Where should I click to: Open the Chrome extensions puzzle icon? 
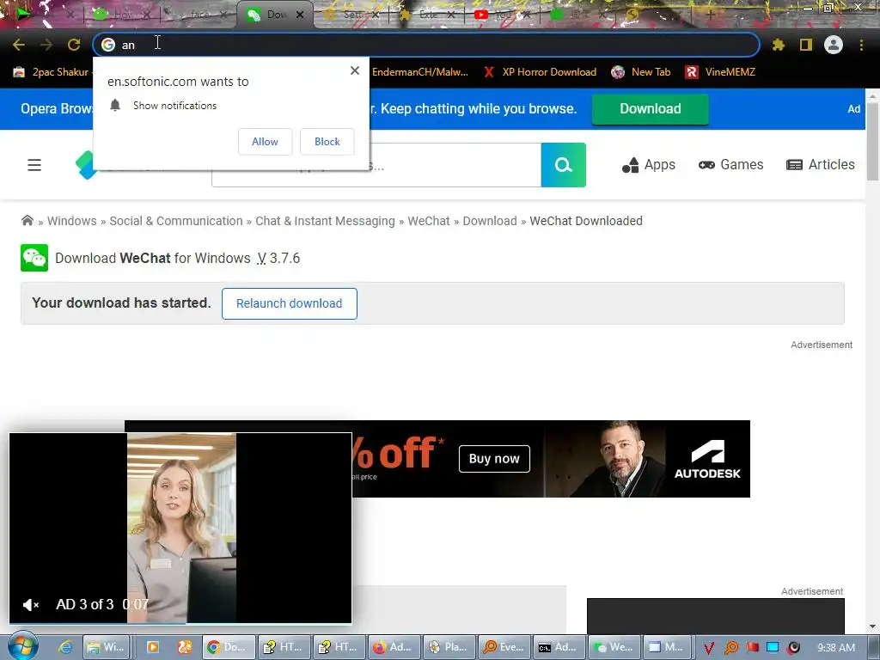point(778,45)
